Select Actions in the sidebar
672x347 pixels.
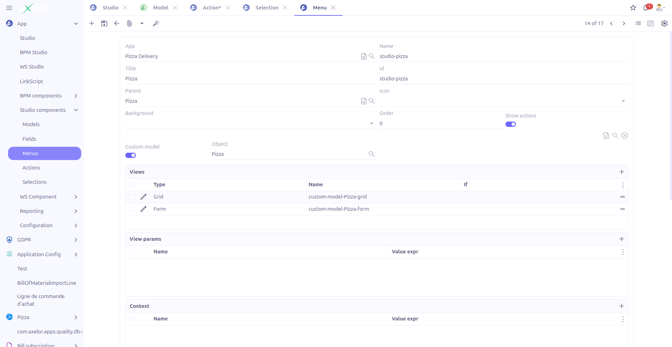tap(31, 167)
